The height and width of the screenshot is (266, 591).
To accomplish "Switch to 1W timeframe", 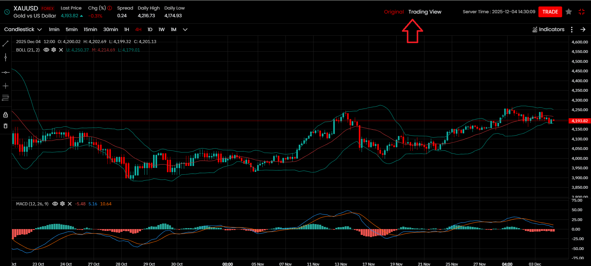I will [x=162, y=30].
